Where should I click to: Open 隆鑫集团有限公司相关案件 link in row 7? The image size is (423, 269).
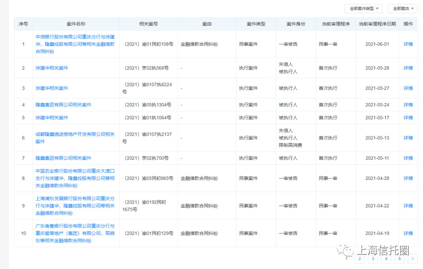63,158
